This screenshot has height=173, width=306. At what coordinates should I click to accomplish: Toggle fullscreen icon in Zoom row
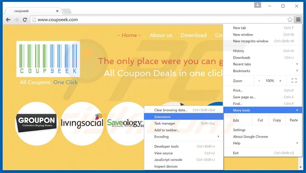coord(294,81)
